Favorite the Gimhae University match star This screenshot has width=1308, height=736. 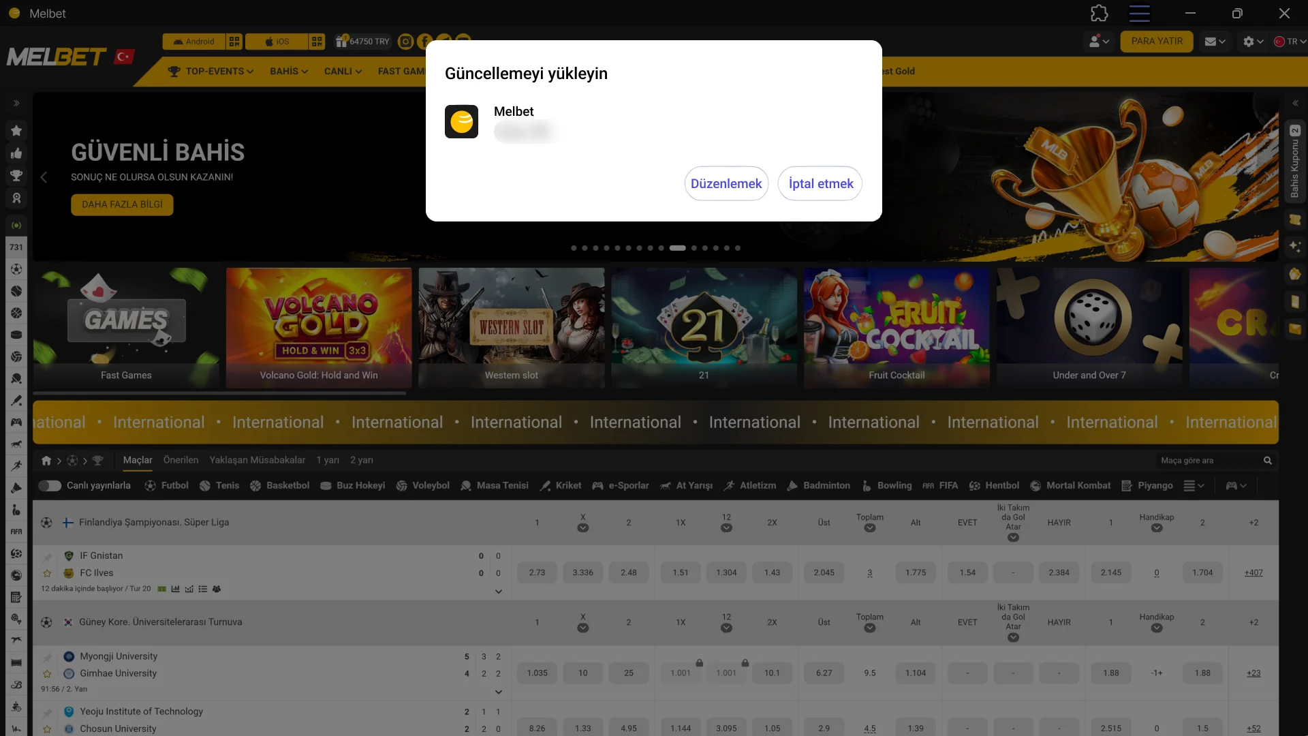tap(47, 674)
